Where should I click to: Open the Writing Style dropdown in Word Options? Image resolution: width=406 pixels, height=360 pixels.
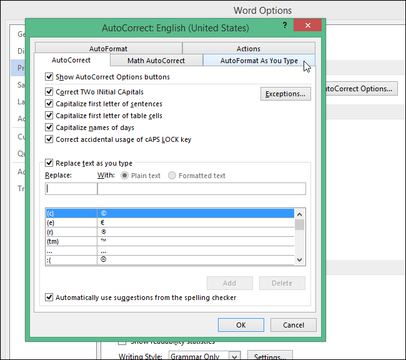coord(234,357)
